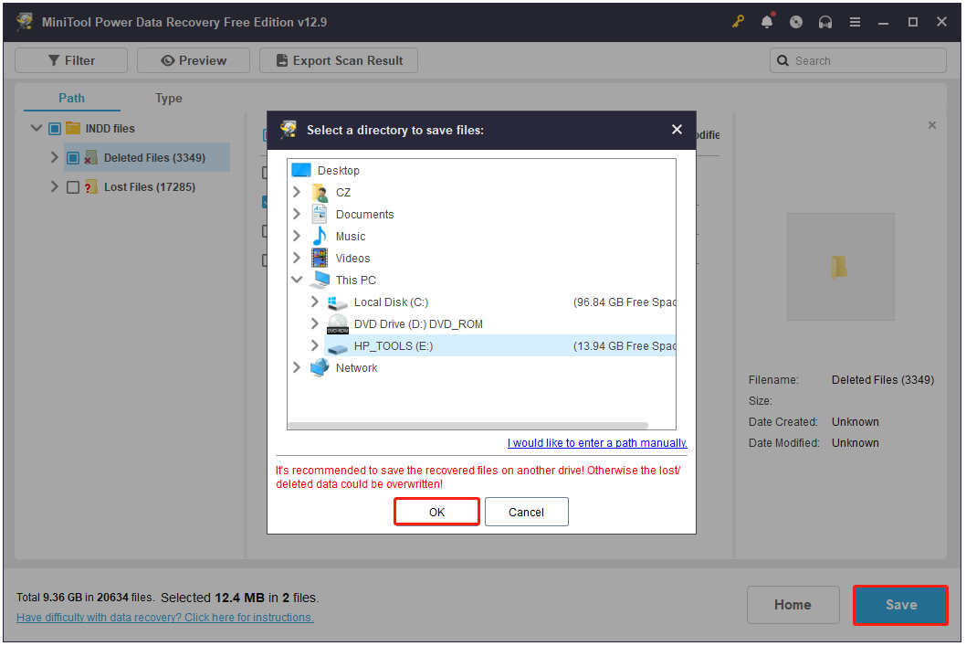Open the headphones support icon

tap(825, 22)
